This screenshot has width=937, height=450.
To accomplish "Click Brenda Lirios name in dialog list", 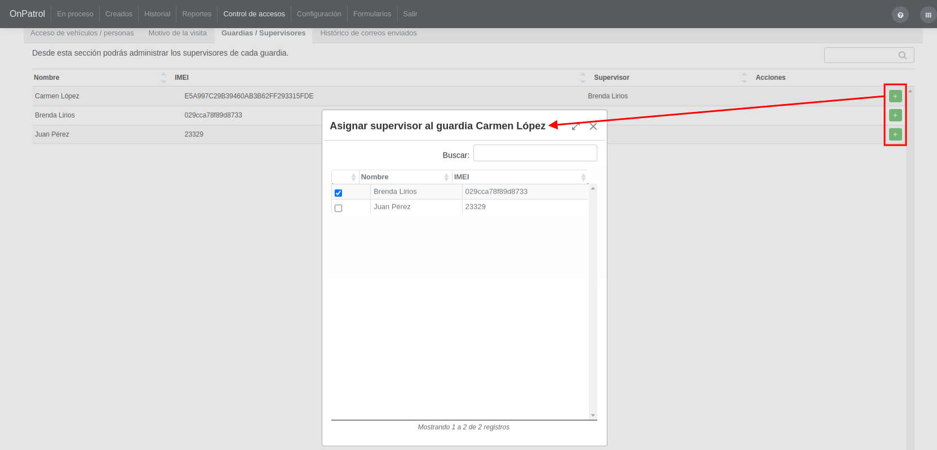I will coord(395,192).
